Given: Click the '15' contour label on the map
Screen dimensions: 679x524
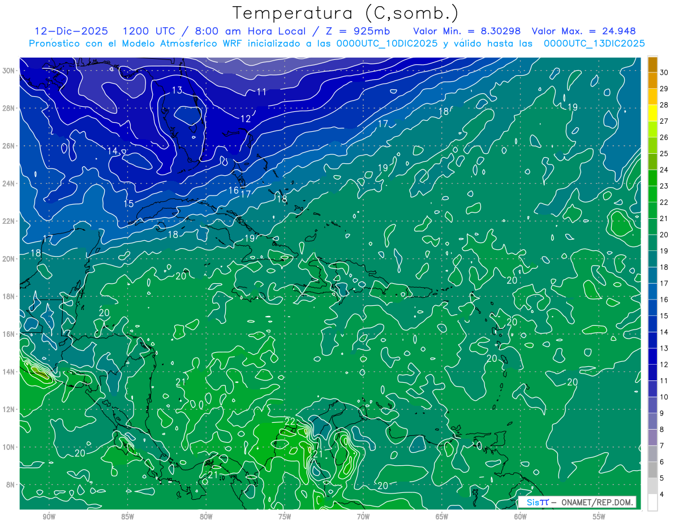Looking at the screenshot, I should pos(129,203).
